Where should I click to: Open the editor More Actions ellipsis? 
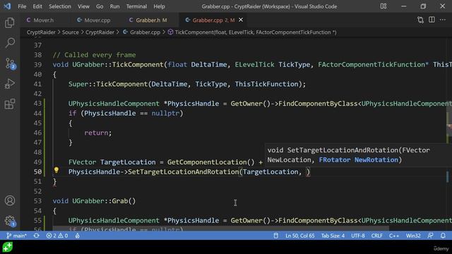coord(443,20)
